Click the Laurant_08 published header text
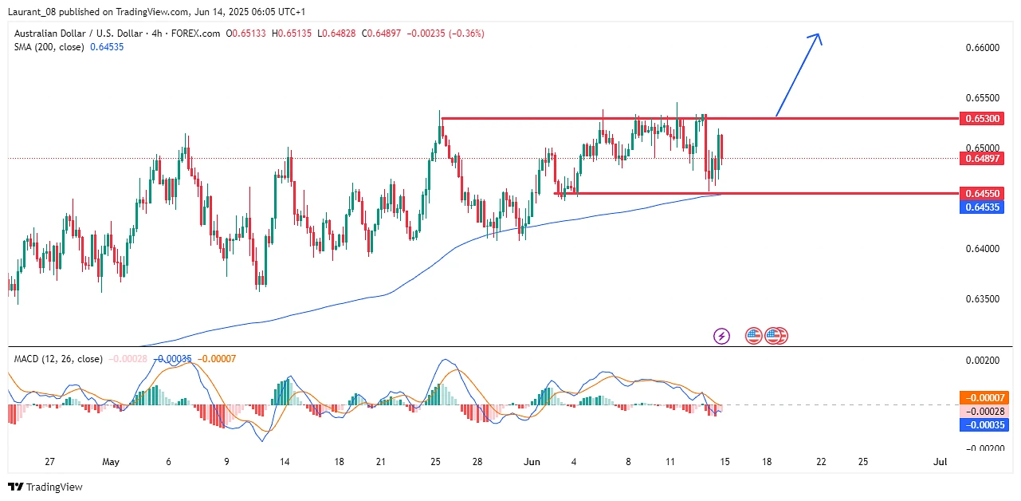 point(156,12)
